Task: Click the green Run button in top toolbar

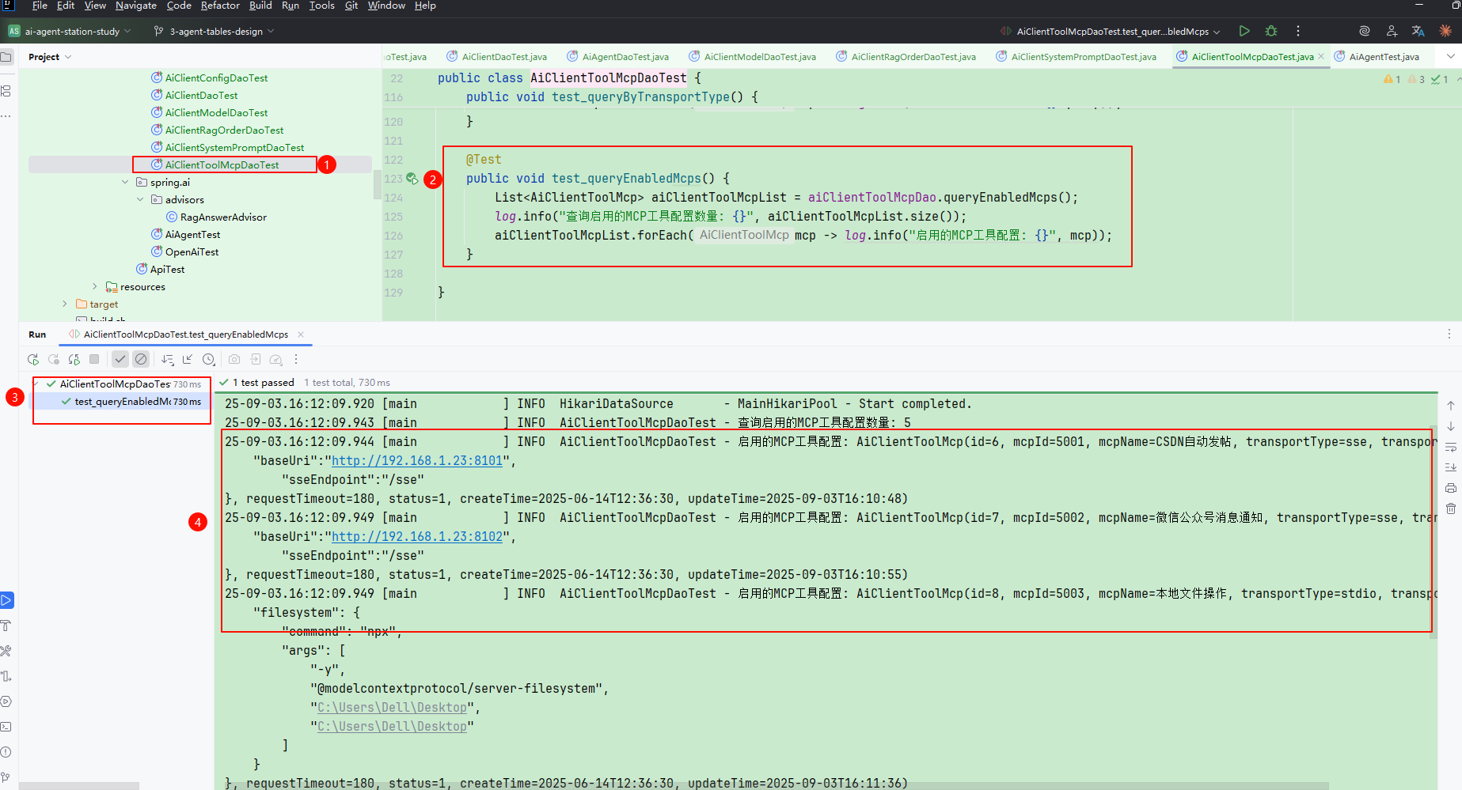Action: [x=1244, y=31]
